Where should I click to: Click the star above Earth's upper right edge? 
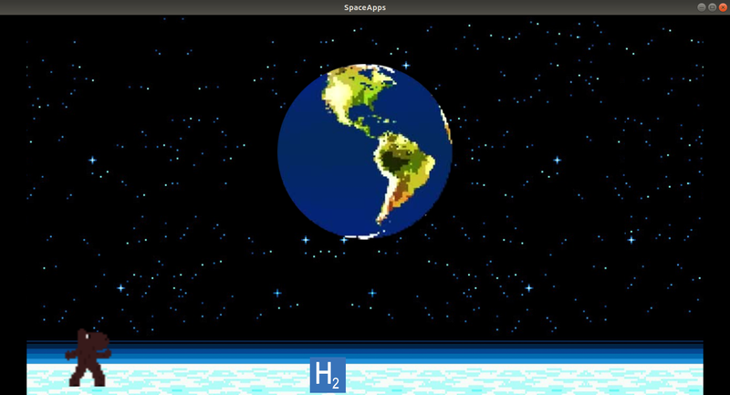[406, 65]
